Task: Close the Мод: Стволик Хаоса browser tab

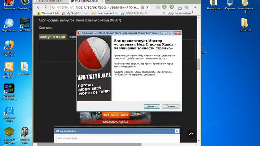Action: pos(102,1)
